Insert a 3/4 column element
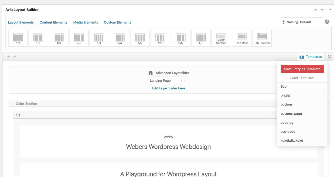The height and width of the screenshot is (177, 334). pos(120,38)
